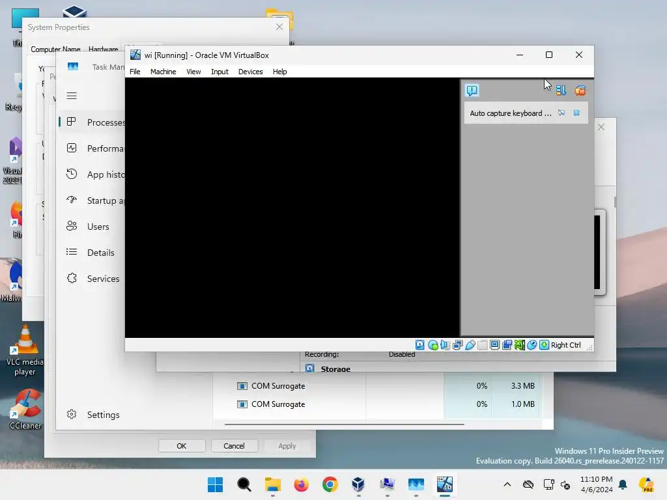Click the Auto capture keyboard notification text
The width and height of the screenshot is (667, 500).
[x=510, y=113]
